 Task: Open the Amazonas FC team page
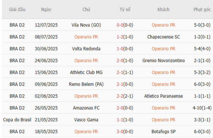click(x=86, y=108)
